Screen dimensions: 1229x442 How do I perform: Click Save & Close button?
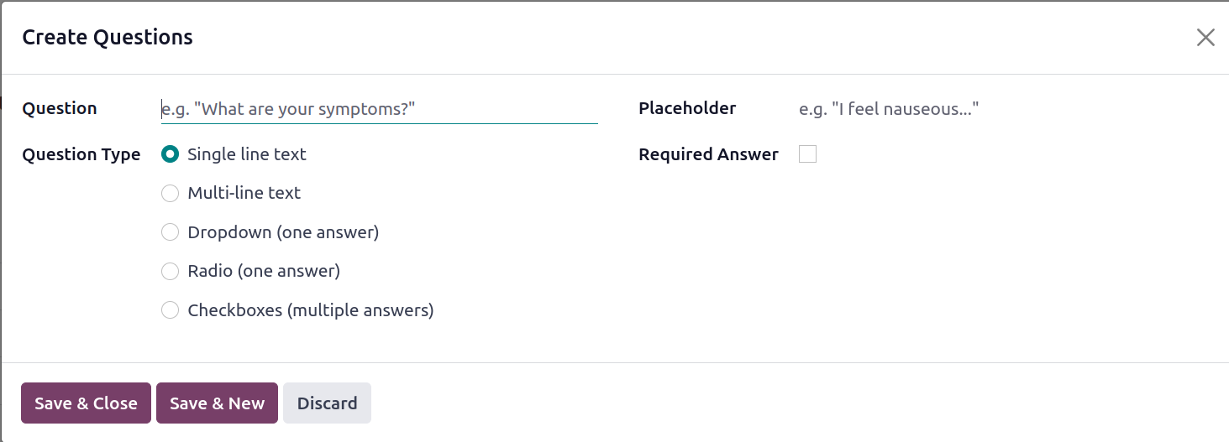(x=86, y=403)
